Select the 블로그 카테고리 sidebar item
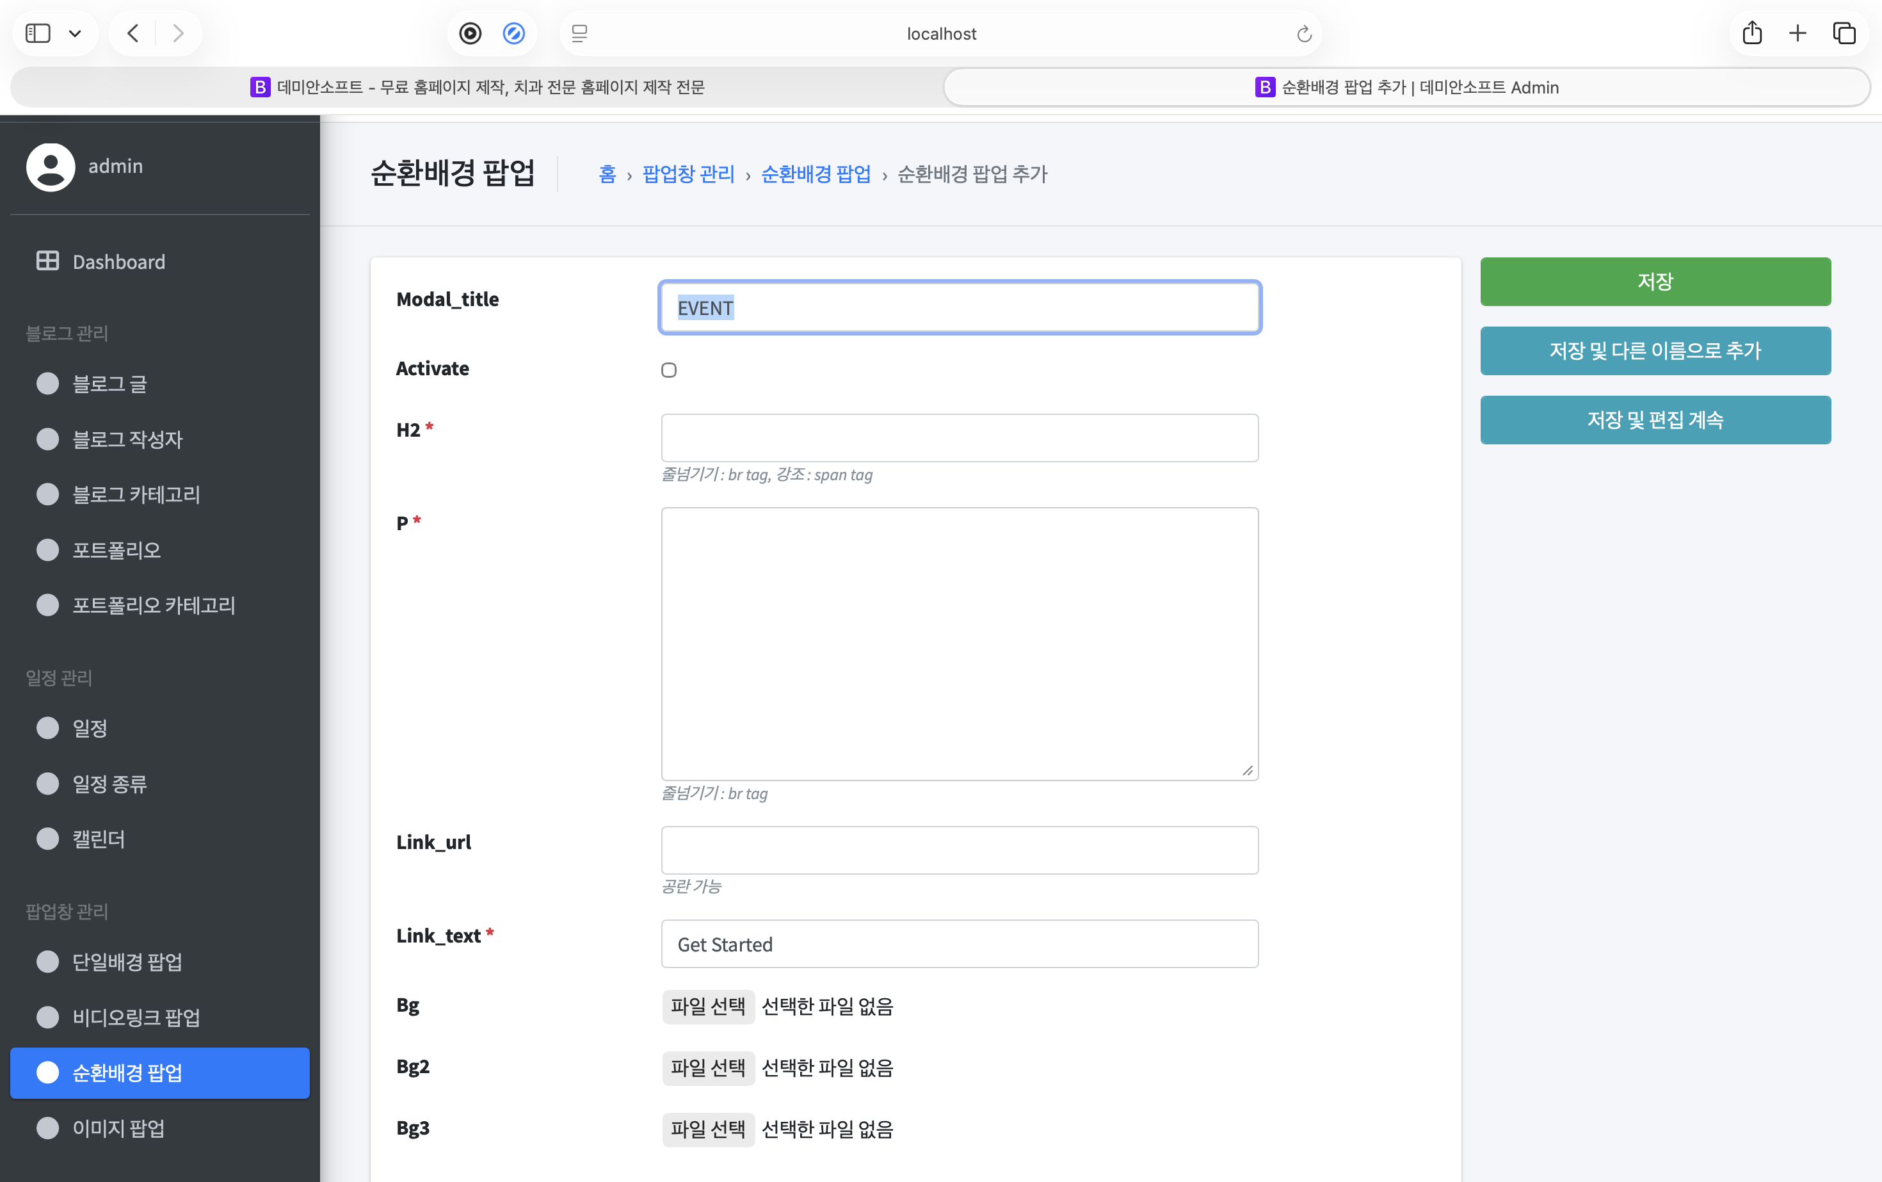This screenshot has height=1182, width=1882. coord(136,494)
